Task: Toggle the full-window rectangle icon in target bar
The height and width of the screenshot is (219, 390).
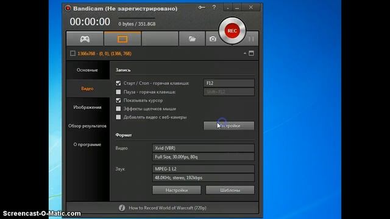Action: click(251, 54)
